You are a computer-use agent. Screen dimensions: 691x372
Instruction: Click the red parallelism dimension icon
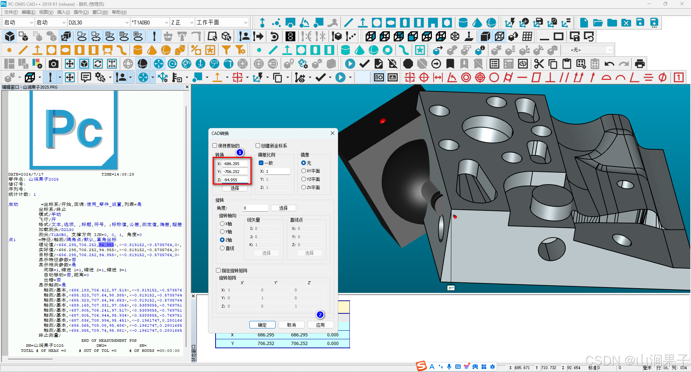[x=564, y=77]
